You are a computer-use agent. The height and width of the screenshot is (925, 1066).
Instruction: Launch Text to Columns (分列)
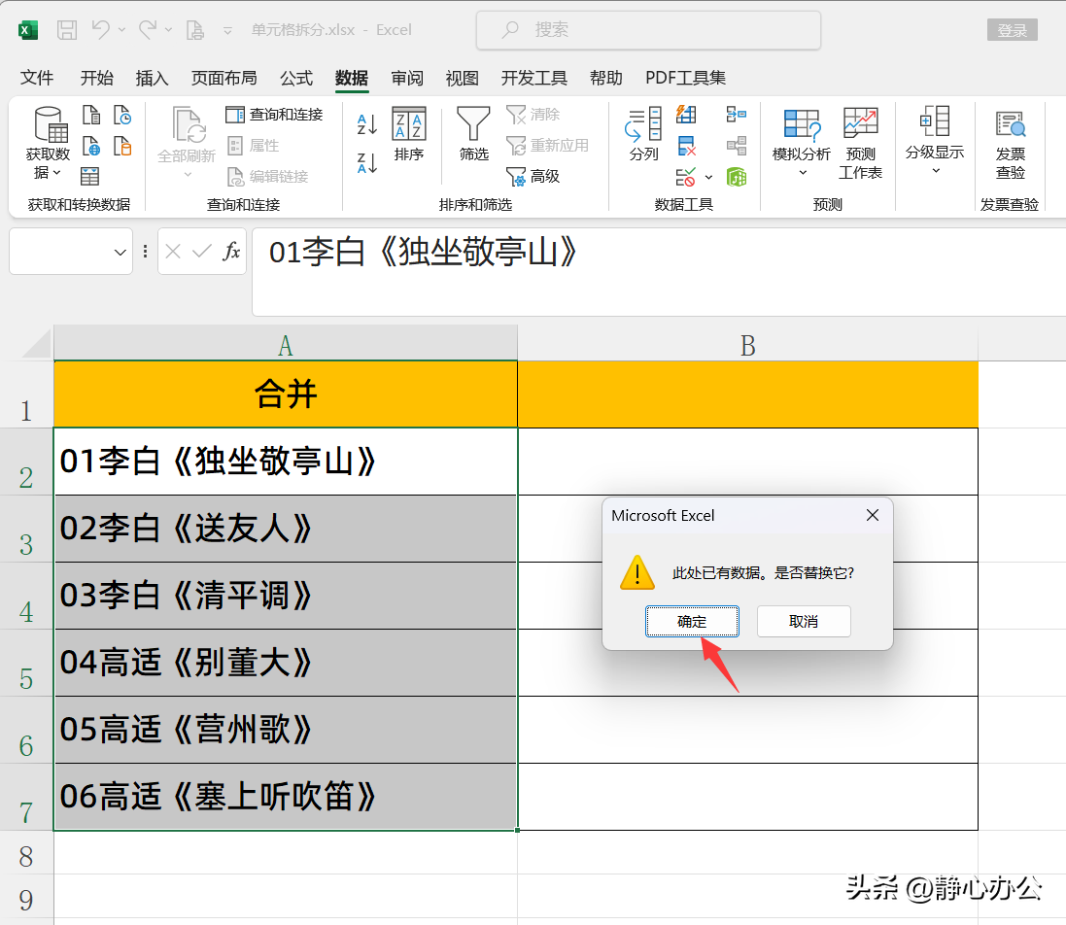(x=643, y=134)
